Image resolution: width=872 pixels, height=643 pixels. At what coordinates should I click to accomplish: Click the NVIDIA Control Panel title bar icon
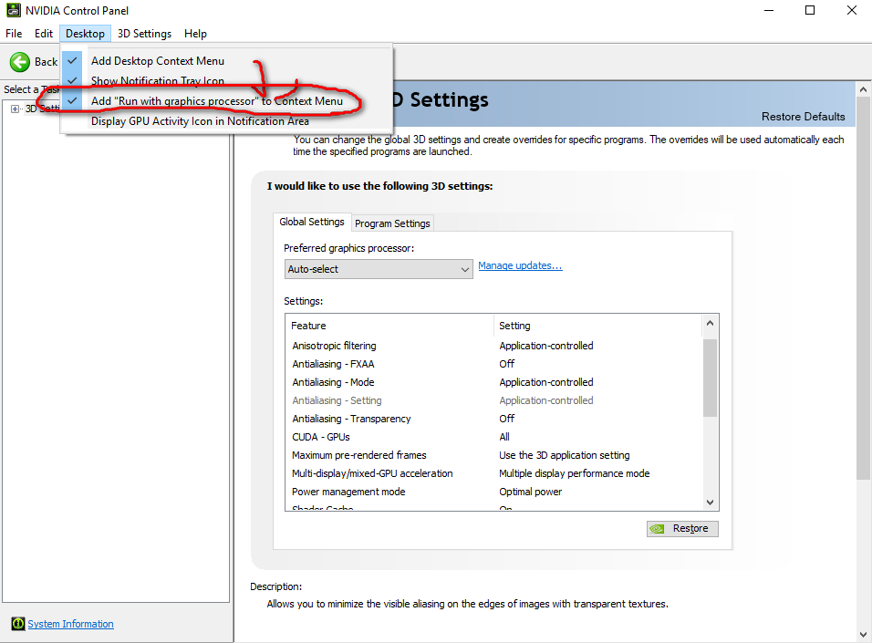13,10
